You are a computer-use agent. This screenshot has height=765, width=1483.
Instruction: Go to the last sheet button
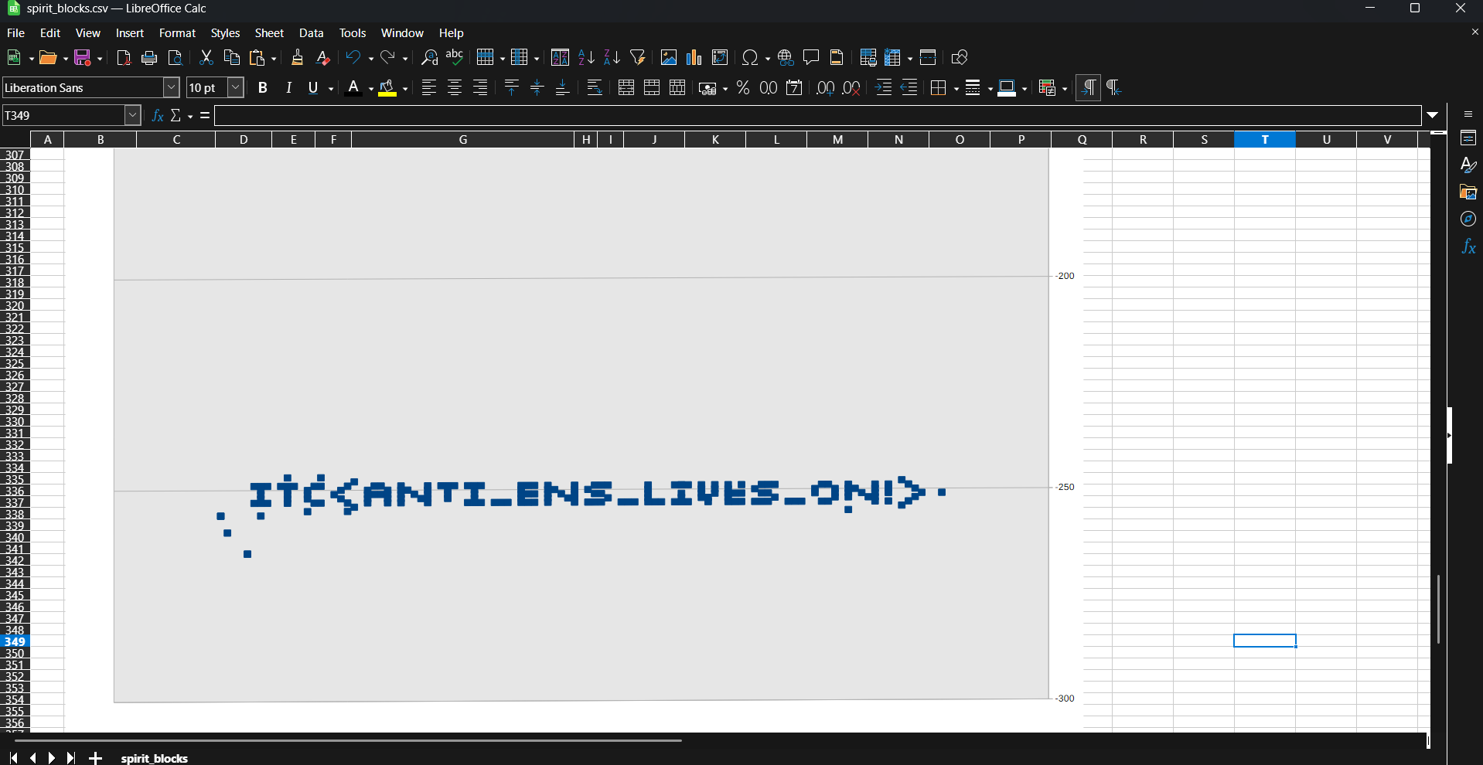70,758
